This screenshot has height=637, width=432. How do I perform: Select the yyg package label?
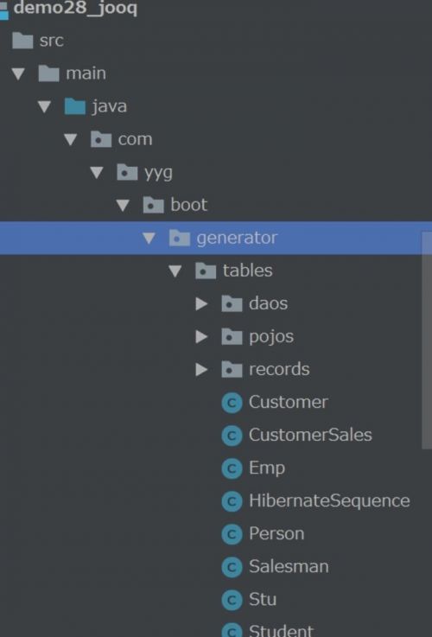158,173
